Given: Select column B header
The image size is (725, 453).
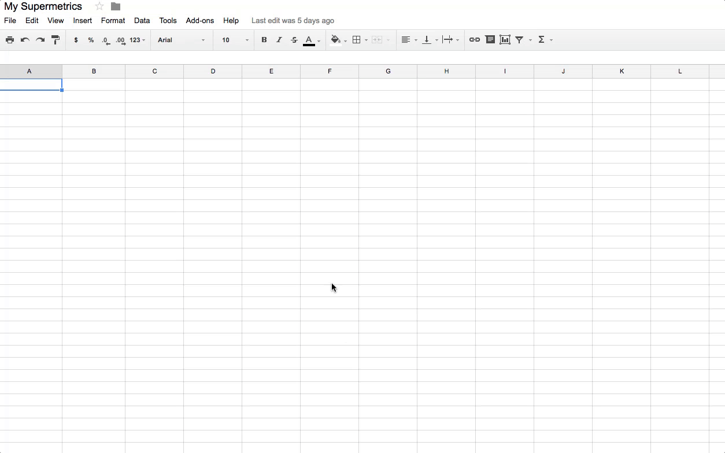Looking at the screenshot, I should [94, 71].
